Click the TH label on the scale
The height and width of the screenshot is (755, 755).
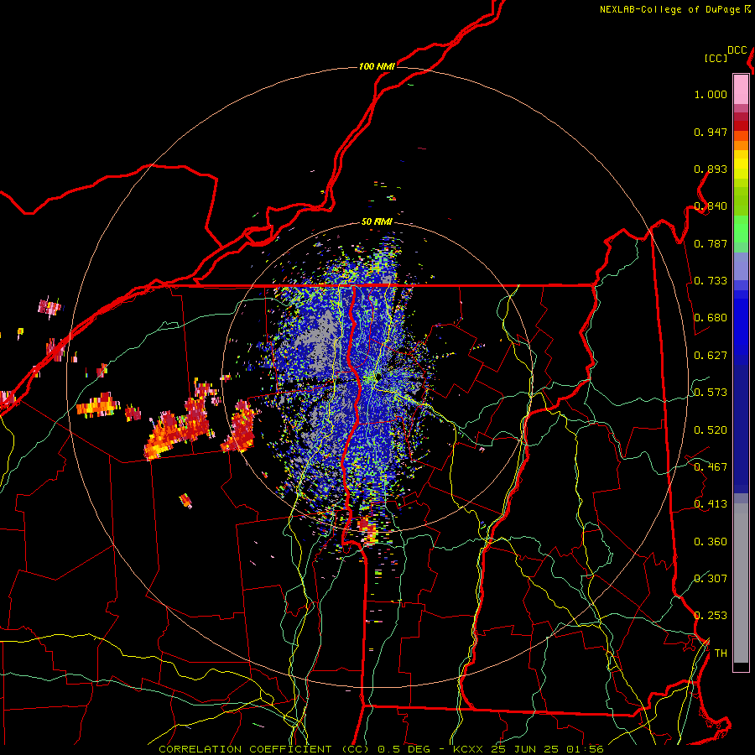point(721,653)
